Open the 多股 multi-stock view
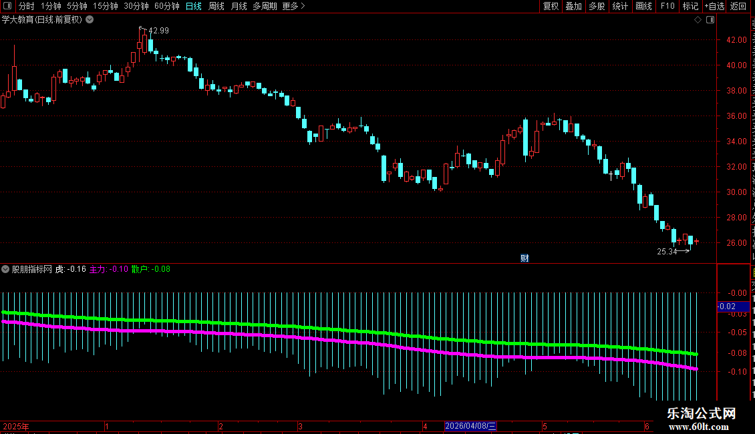 [x=597, y=6]
